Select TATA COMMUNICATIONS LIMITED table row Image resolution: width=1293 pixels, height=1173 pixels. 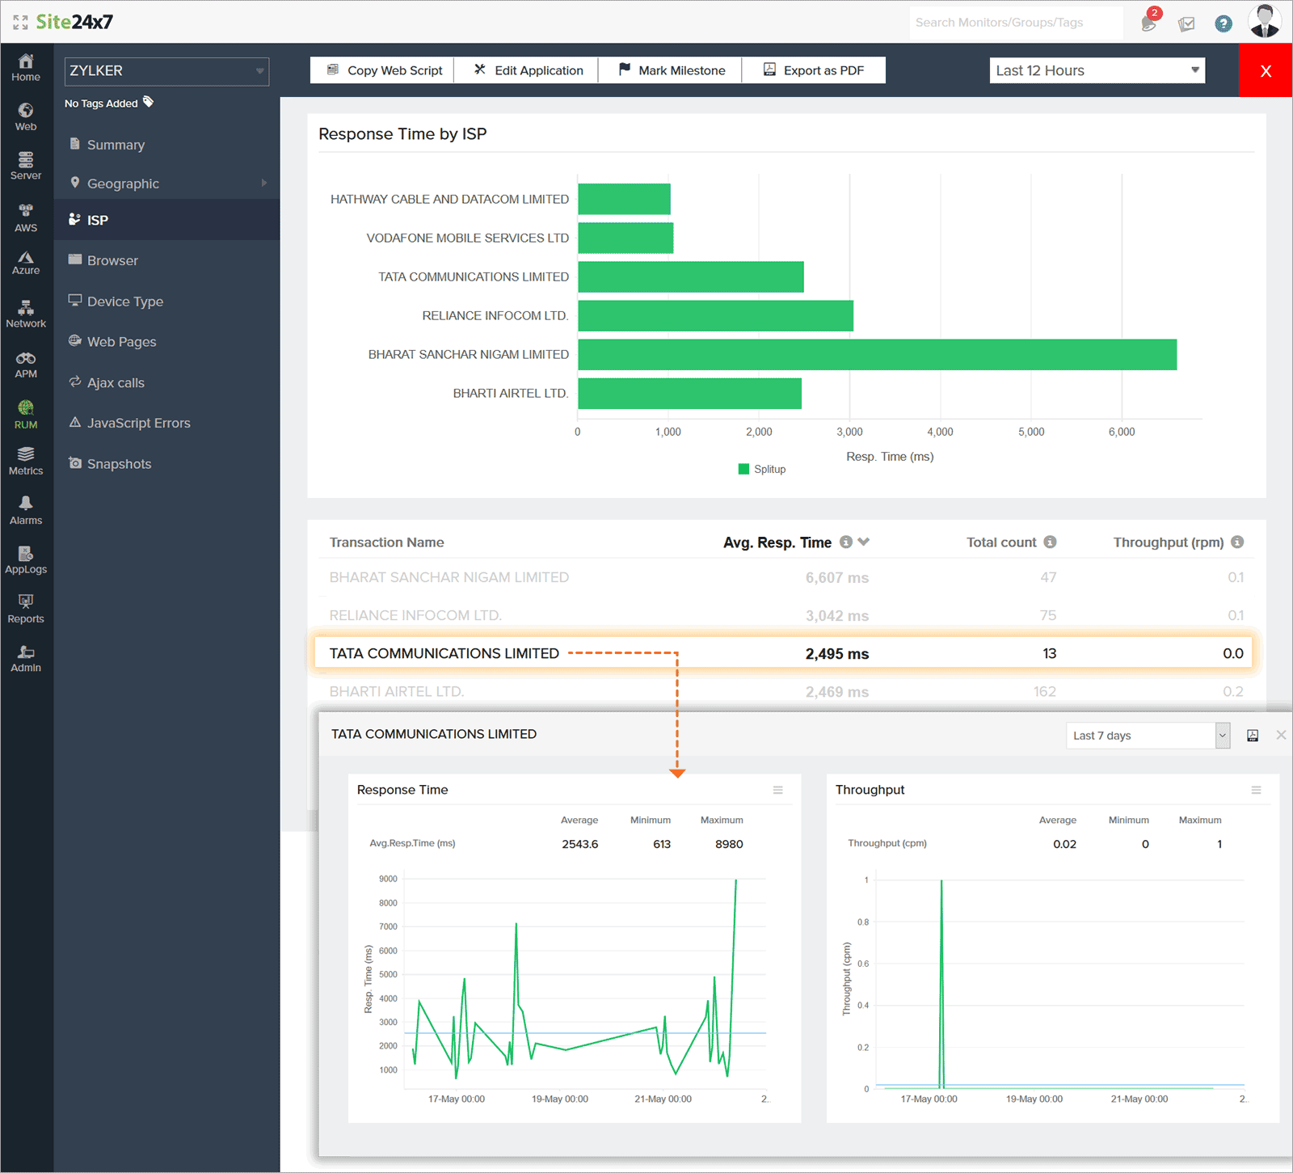(783, 653)
